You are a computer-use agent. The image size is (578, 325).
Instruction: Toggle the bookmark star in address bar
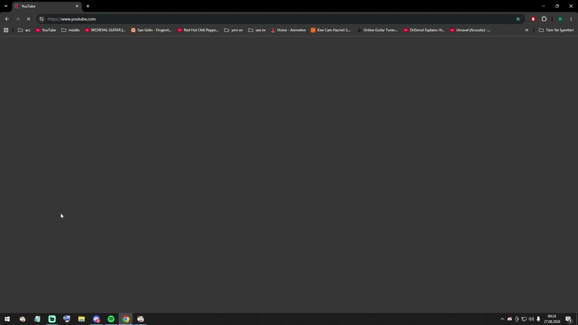pos(518,19)
